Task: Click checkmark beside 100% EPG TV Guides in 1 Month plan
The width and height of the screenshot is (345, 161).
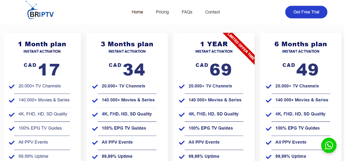Action: [x=12, y=129]
